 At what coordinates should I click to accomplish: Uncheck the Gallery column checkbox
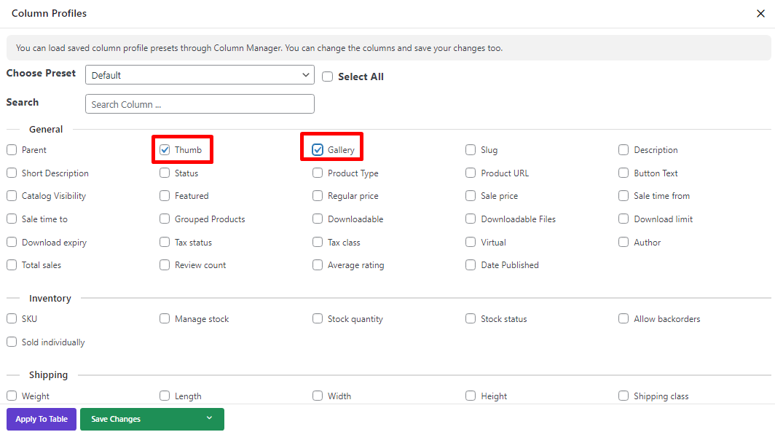(x=318, y=150)
